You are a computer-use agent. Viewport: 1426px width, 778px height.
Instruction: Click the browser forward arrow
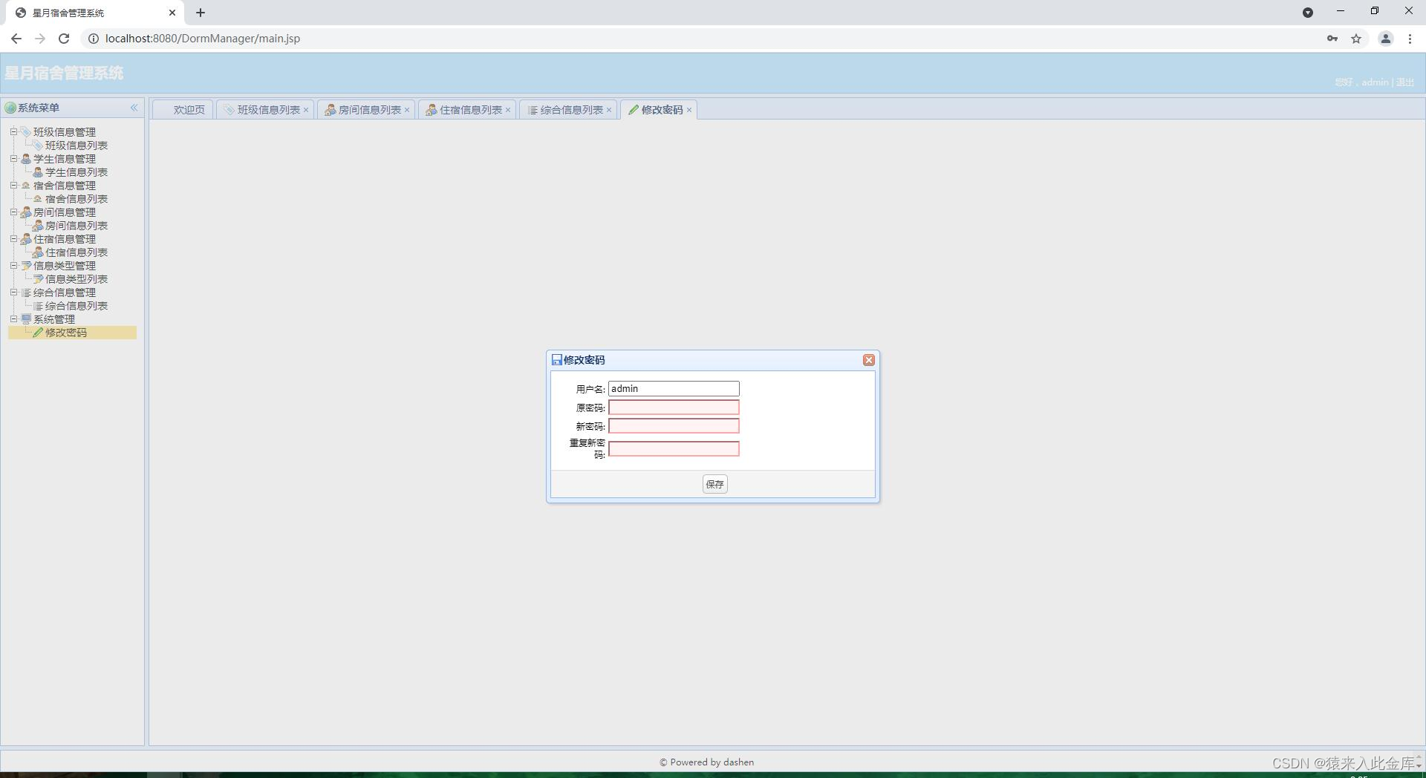coord(40,39)
